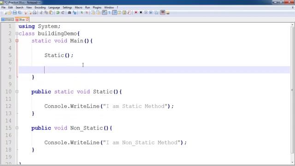Screen dimensions: 295x166
Task: Click the macro Playback button
Action: coord(146,12)
